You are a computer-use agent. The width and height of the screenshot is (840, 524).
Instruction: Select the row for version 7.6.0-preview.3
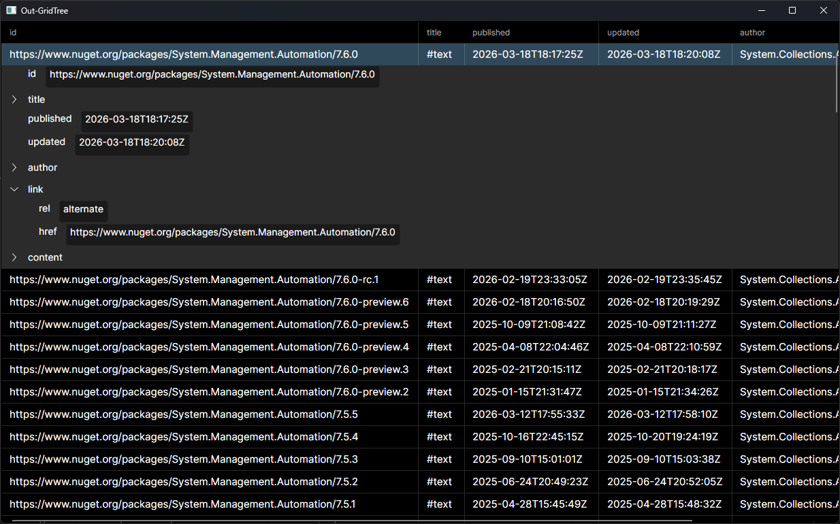pyautogui.click(x=420, y=370)
